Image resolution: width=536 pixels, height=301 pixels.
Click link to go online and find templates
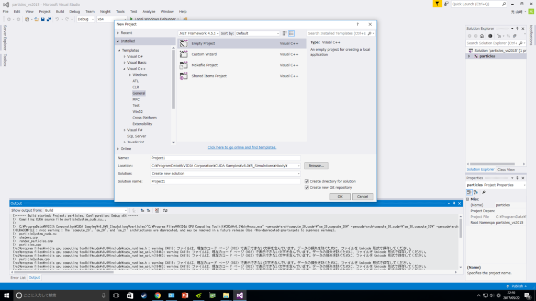pos(242,147)
